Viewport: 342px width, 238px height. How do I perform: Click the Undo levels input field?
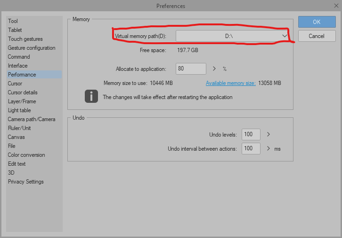click(x=251, y=134)
